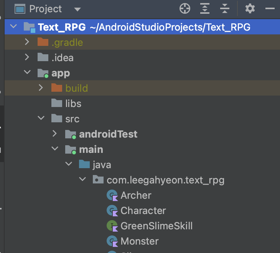Click the app module folder icon
This screenshot has width=280, height=253.
43,73
